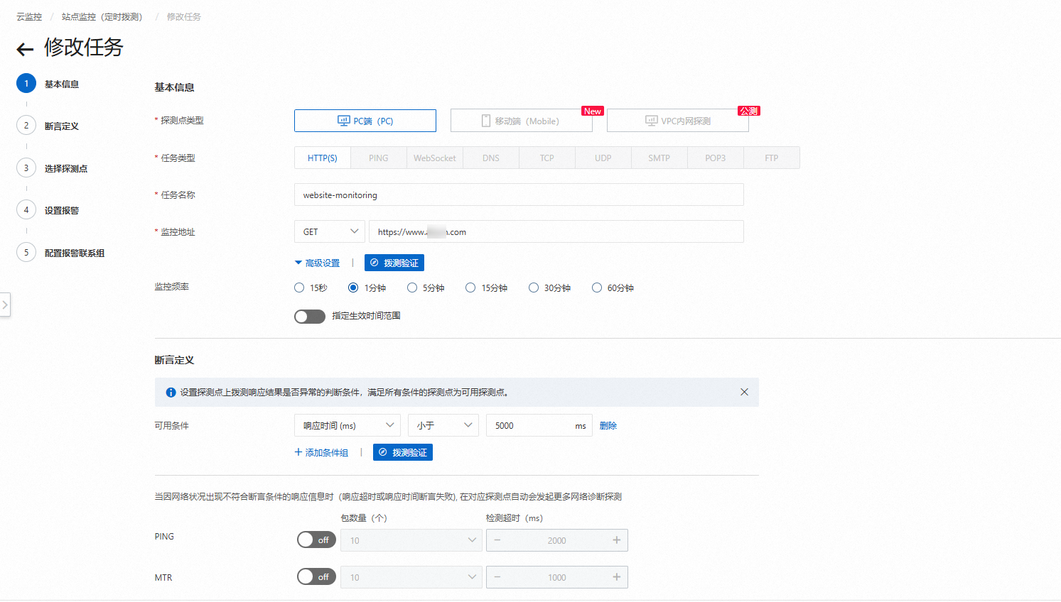This screenshot has height=602, width=1061.
Task: Close the blue info banner
Action: point(744,392)
